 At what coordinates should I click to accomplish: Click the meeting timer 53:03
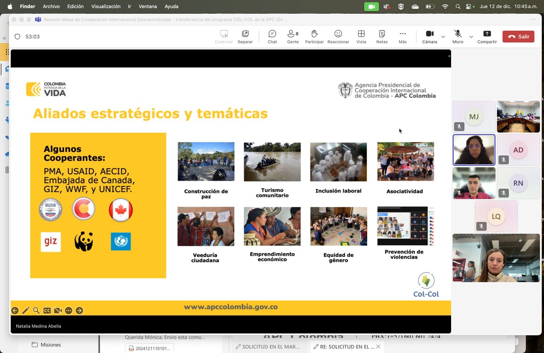point(33,37)
